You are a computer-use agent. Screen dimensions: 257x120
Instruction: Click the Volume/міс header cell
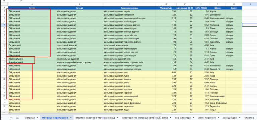click(x=166, y=8)
